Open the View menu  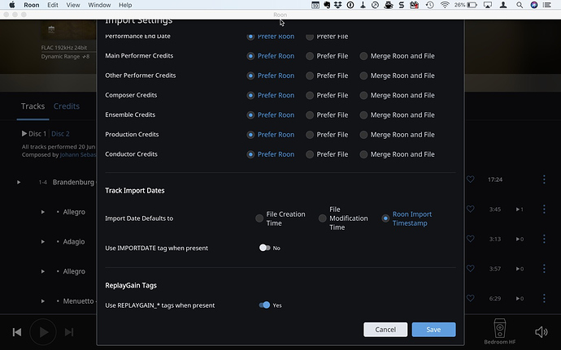click(73, 5)
